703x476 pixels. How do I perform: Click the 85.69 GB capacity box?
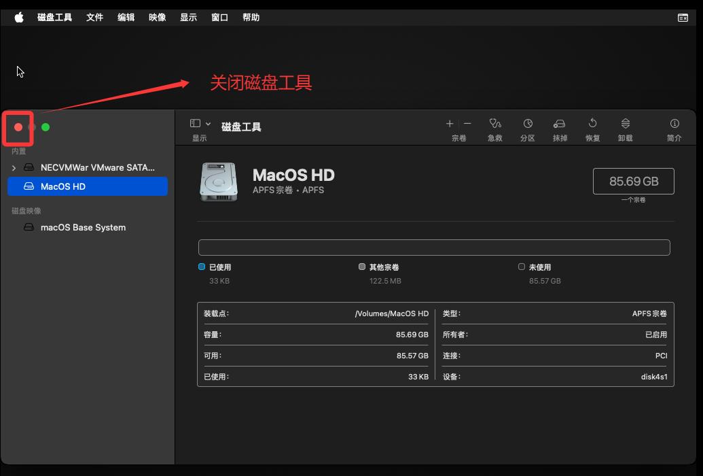(x=634, y=182)
